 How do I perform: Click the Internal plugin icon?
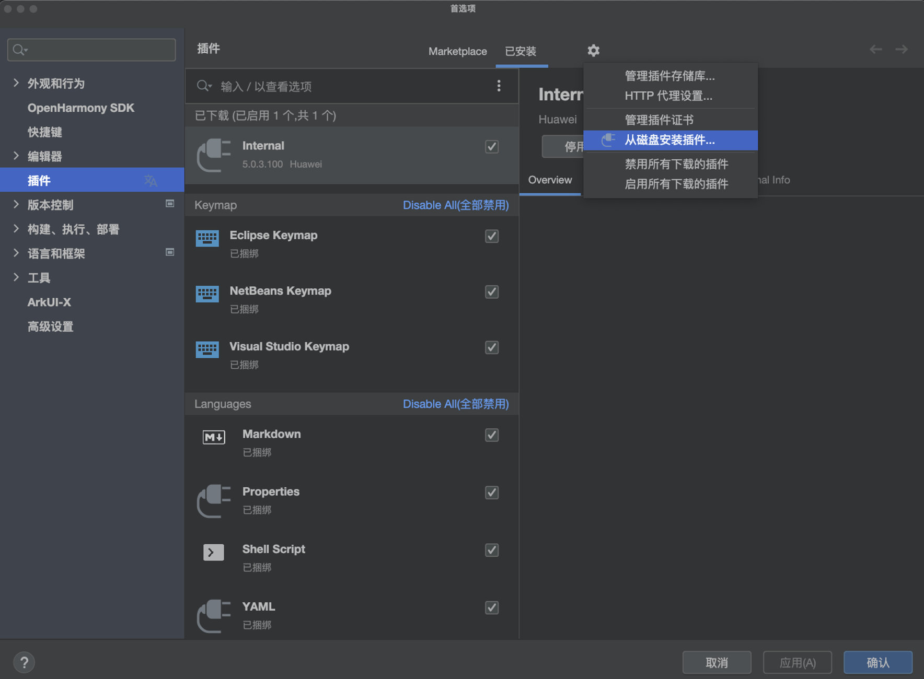pyautogui.click(x=214, y=155)
